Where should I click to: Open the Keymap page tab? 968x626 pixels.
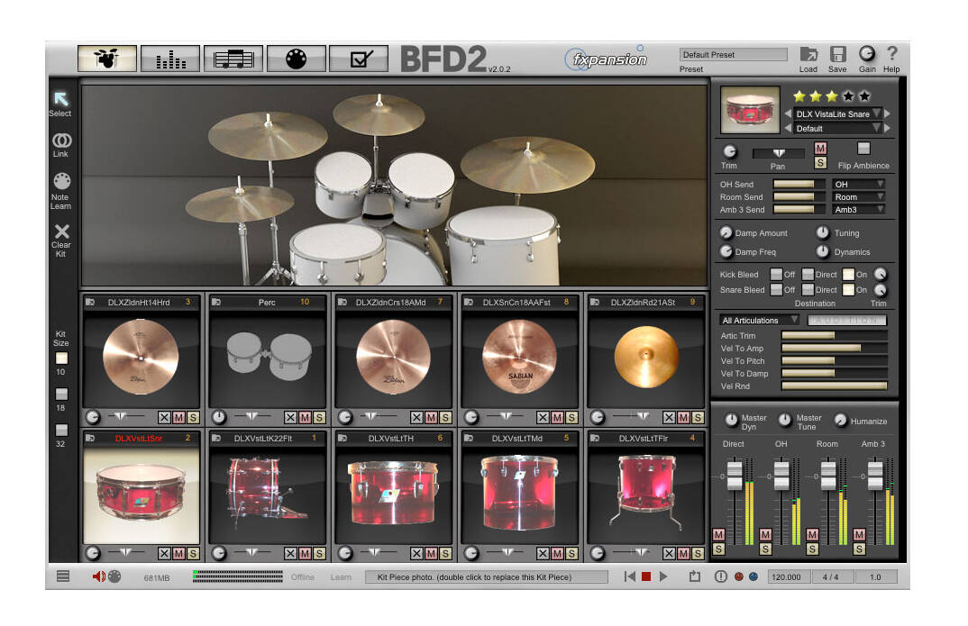click(297, 59)
